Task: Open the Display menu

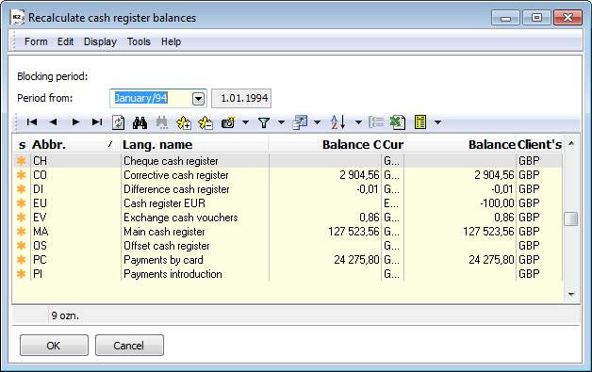Action: [100, 41]
